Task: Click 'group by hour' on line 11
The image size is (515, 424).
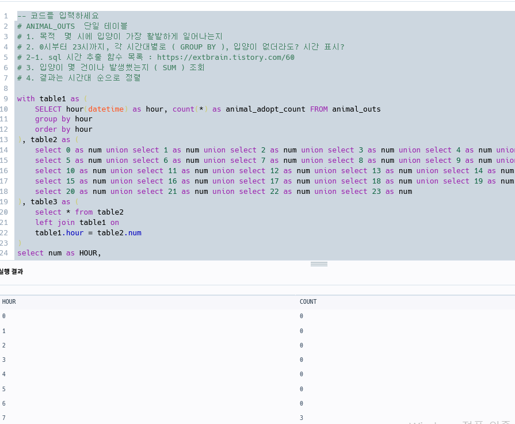Action: (x=64, y=119)
